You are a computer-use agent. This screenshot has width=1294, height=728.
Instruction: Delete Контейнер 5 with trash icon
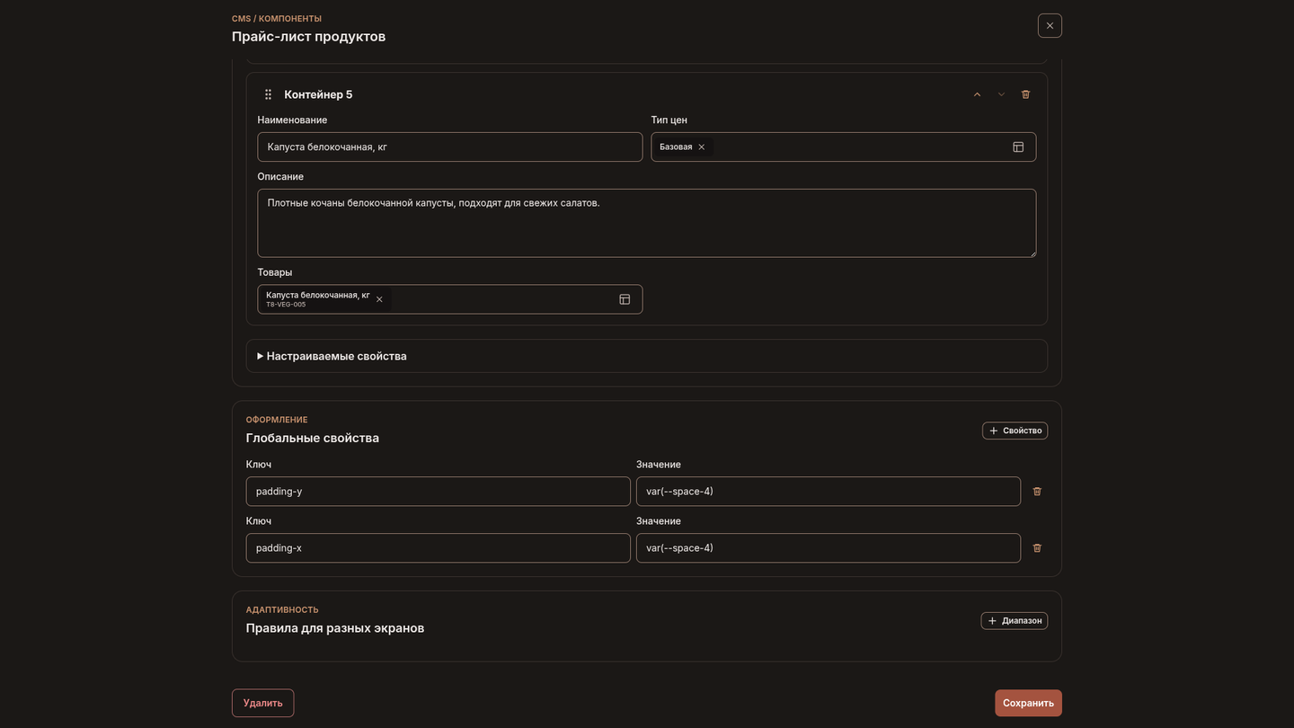pos(1025,94)
